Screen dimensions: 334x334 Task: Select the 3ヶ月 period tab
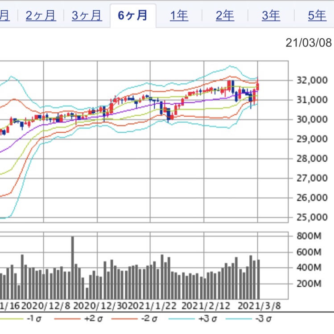click(x=87, y=16)
